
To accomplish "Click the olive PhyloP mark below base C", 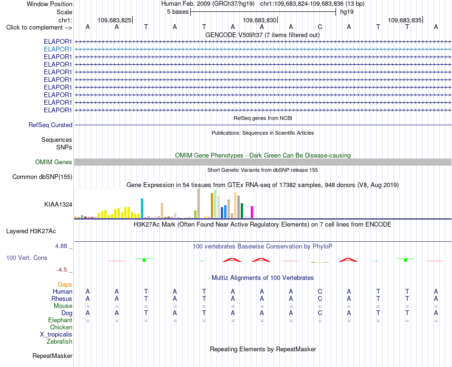I will [320, 262].
